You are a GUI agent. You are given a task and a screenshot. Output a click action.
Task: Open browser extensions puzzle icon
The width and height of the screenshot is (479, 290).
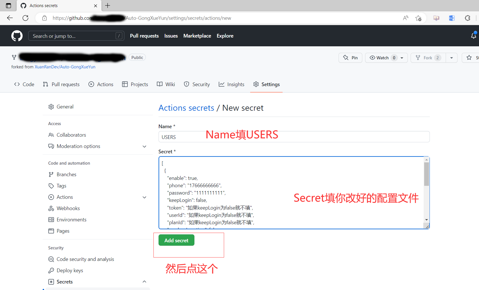click(467, 18)
